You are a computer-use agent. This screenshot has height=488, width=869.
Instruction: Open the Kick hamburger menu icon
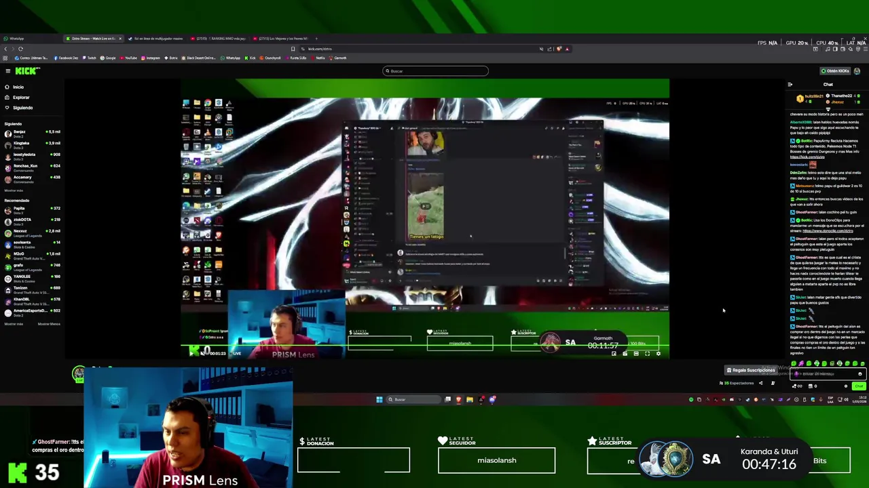[8, 70]
